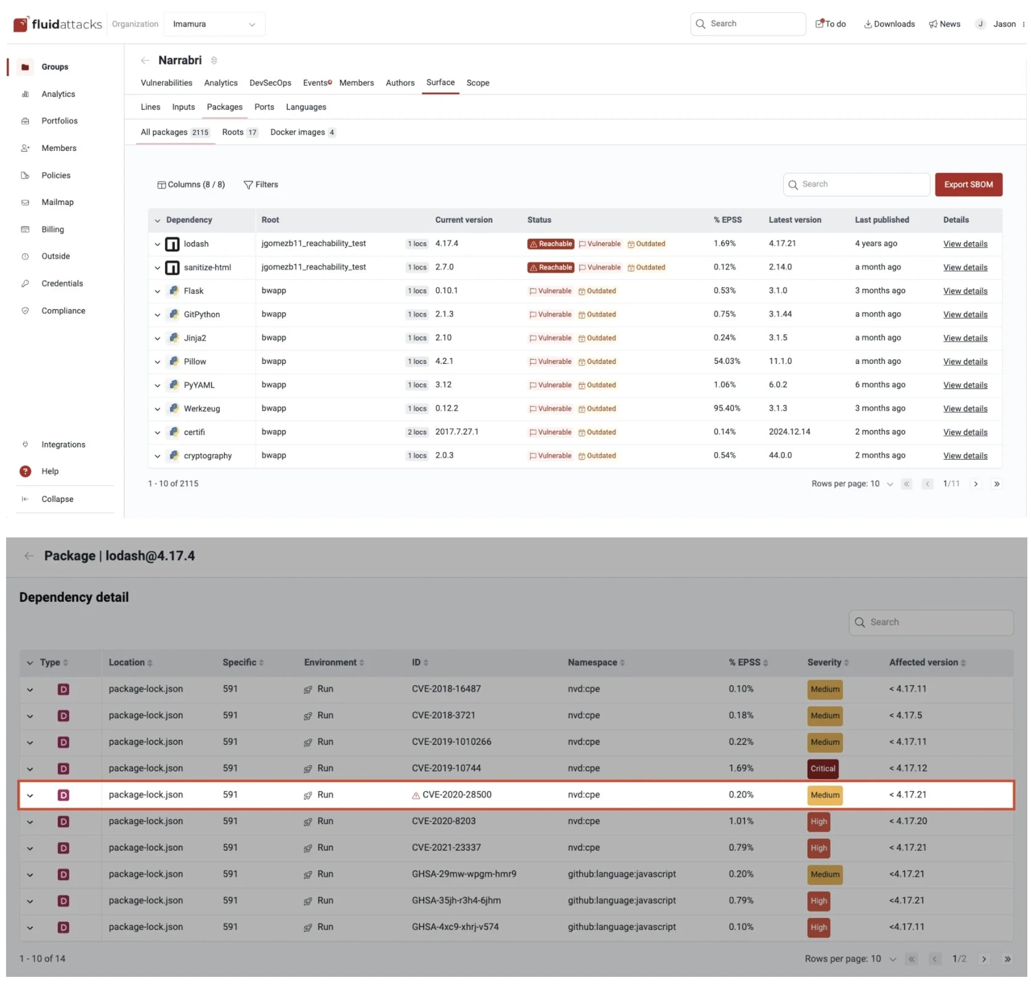The width and height of the screenshot is (1031, 986).
Task: Click the Credentials key icon
Action: (25, 284)
